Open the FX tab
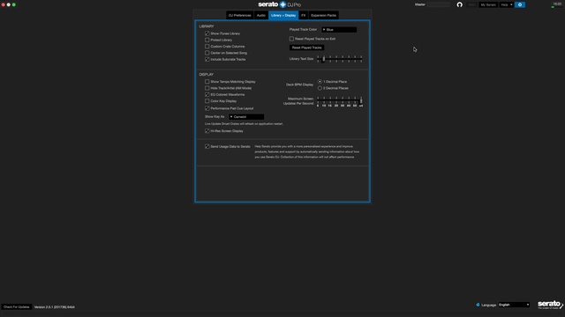 (303, 16)
